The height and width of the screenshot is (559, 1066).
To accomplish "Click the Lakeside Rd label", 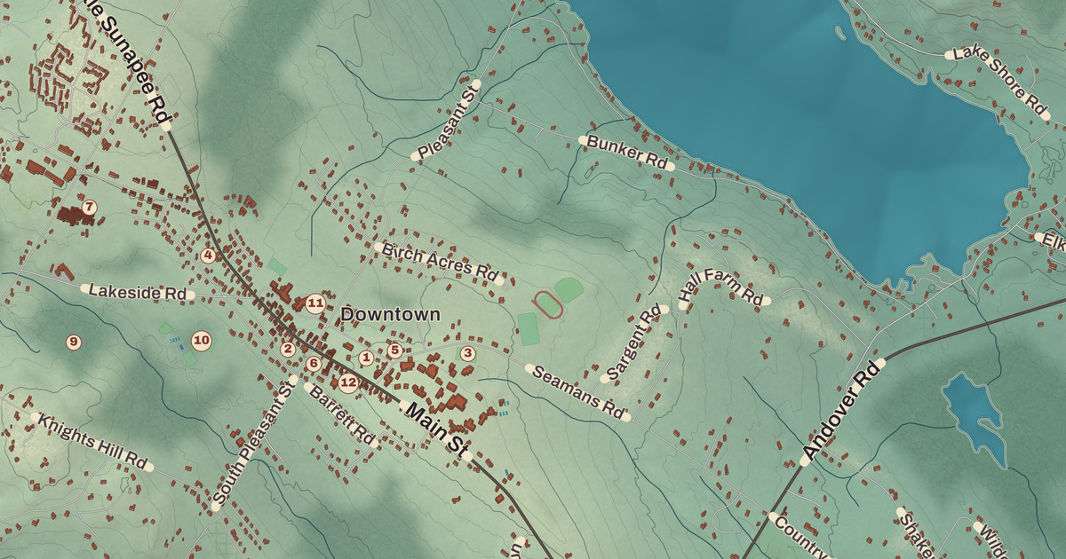I will 139,292.
